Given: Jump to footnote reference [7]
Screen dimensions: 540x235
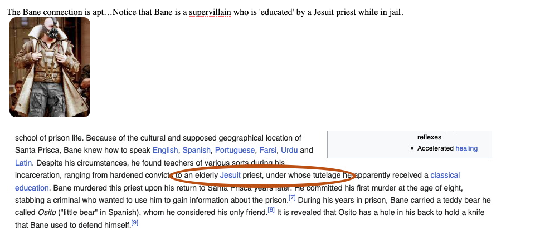Looking at the screenshot, I should [x=291, y=197].
